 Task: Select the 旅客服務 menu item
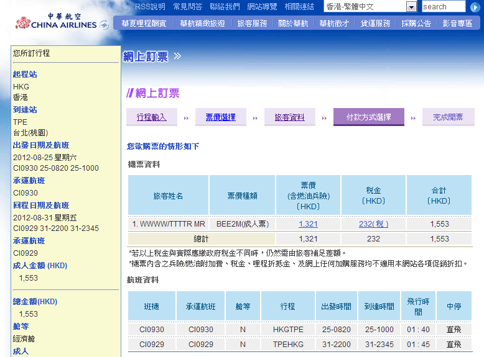coord(252,24)
